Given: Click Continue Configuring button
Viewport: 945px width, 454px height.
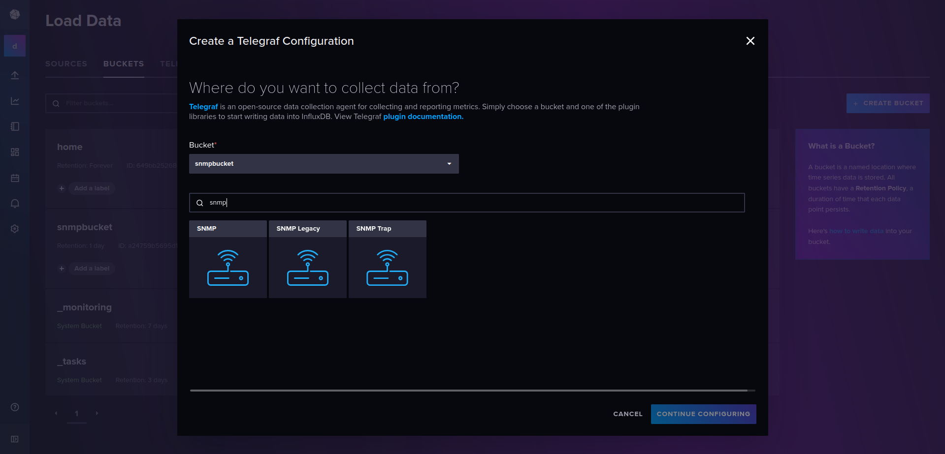Looking at the screenshot, I should click(x=703, y=414).
